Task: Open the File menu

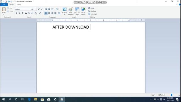Action: 4,5
